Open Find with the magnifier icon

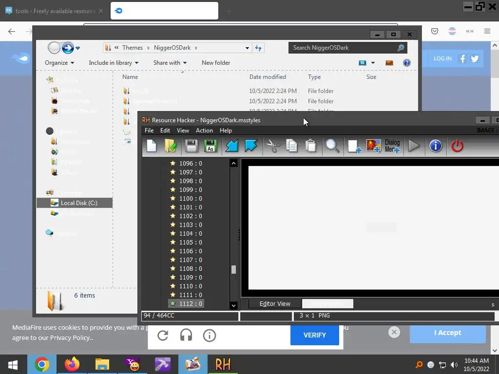(x=332, y=146)
